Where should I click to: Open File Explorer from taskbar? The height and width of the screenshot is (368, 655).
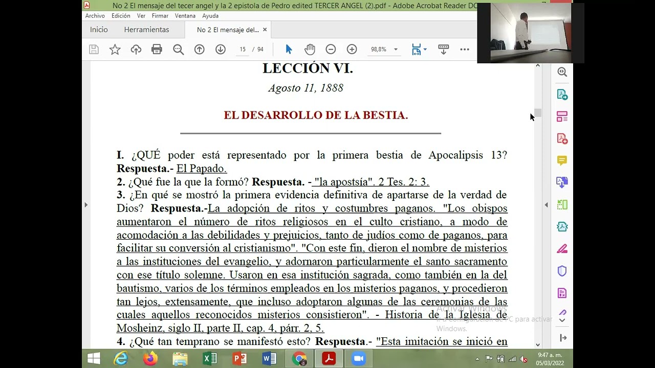pos(180,359)
